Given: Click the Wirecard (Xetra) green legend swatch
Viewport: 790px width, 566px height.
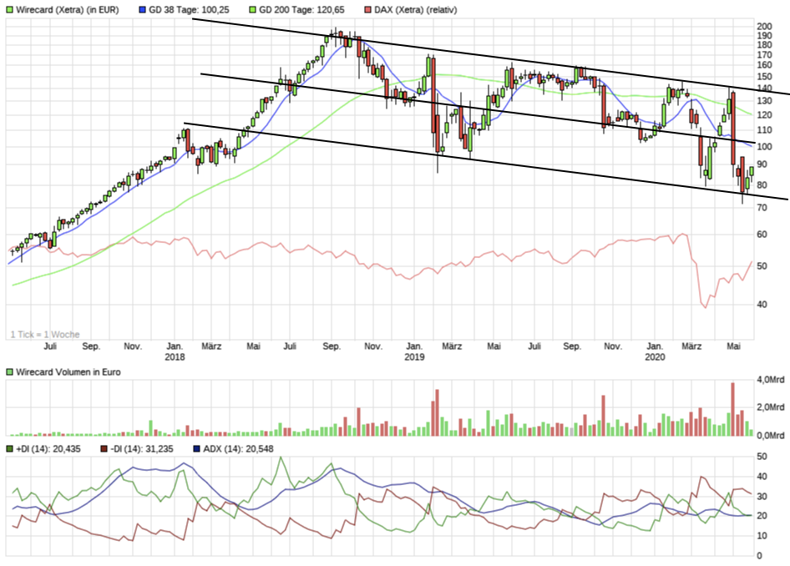Looking at the screenshot, I should (x=9, y=9).
